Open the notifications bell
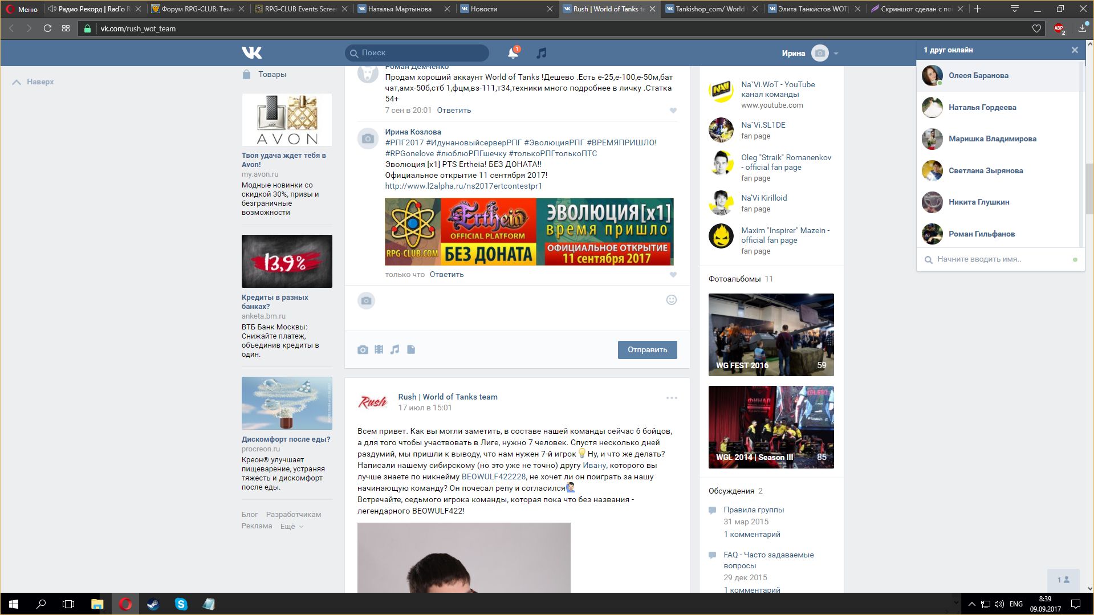Viewport: 1094px width, 615px height. click(x=513, y=53)
